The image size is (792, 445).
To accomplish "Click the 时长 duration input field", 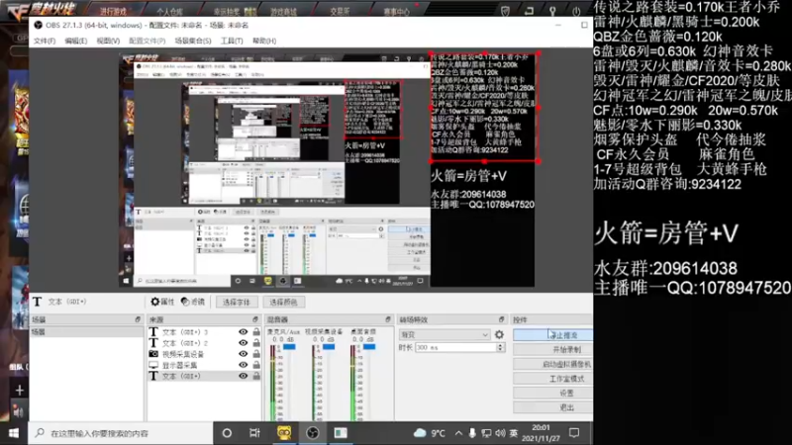I will (x=456, y=348).
